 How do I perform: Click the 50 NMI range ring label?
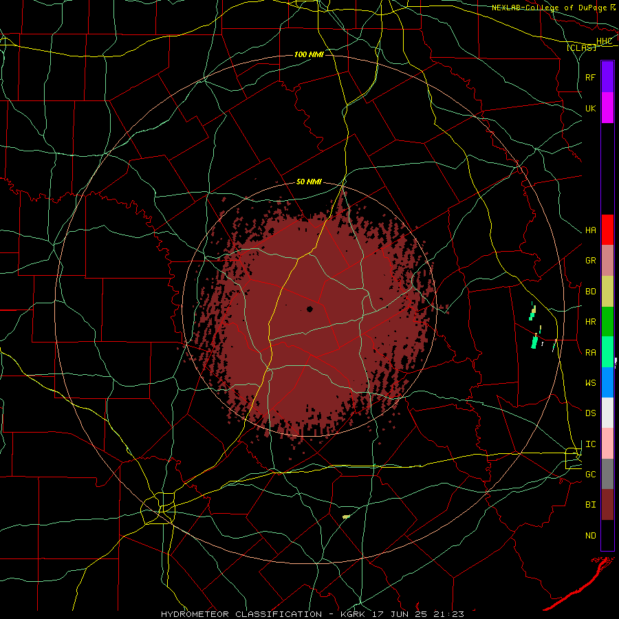click(309, 182)
